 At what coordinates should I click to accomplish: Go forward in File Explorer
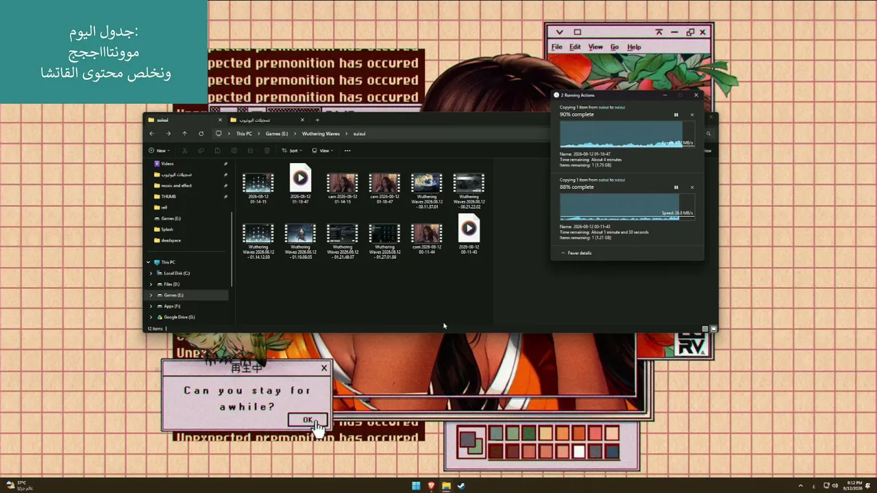[169, 134]
